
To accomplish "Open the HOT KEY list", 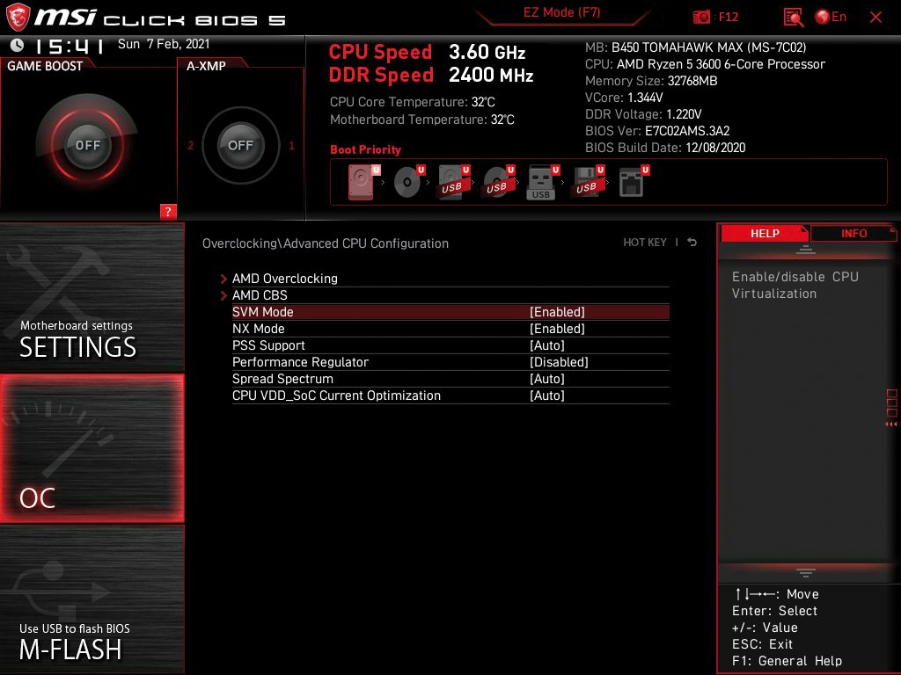I will tap(645, 243).
